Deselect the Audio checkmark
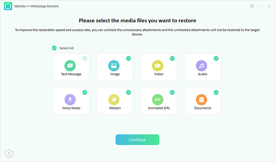This screenshot has width=275, height=162. pyautogui.click(x=216, y=58)
